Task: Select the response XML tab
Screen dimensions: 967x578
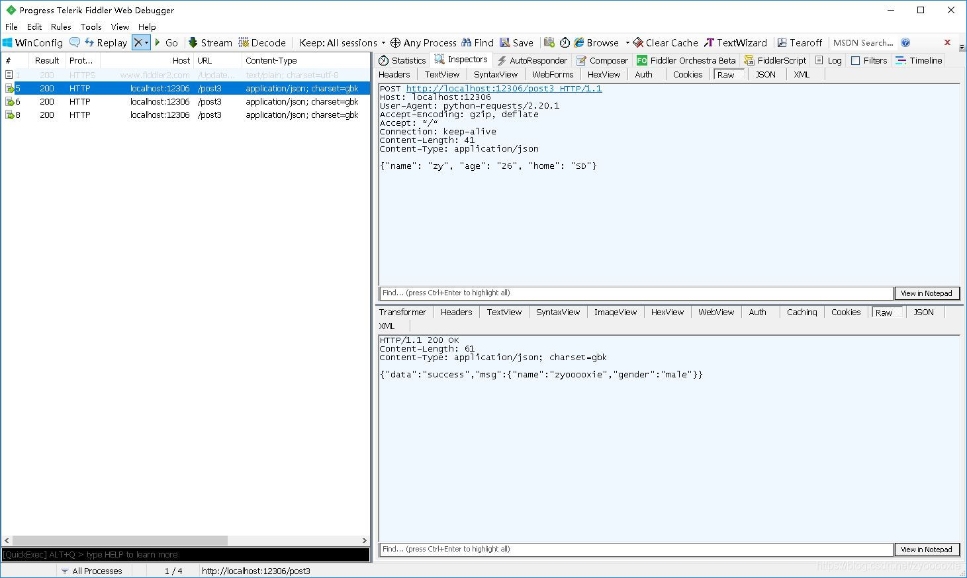Action: 387,326
